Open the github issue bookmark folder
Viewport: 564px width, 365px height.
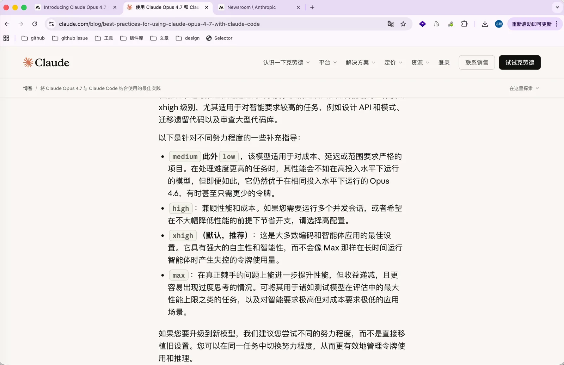70,38
